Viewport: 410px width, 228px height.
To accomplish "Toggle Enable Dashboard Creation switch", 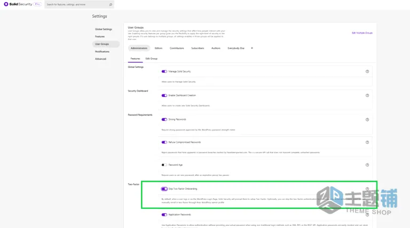I will [x=164, y=95].
